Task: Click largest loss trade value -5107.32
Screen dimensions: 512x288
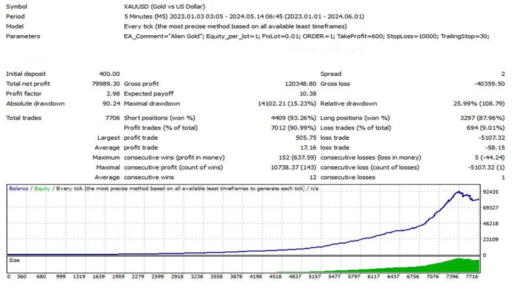Action: 491,138
